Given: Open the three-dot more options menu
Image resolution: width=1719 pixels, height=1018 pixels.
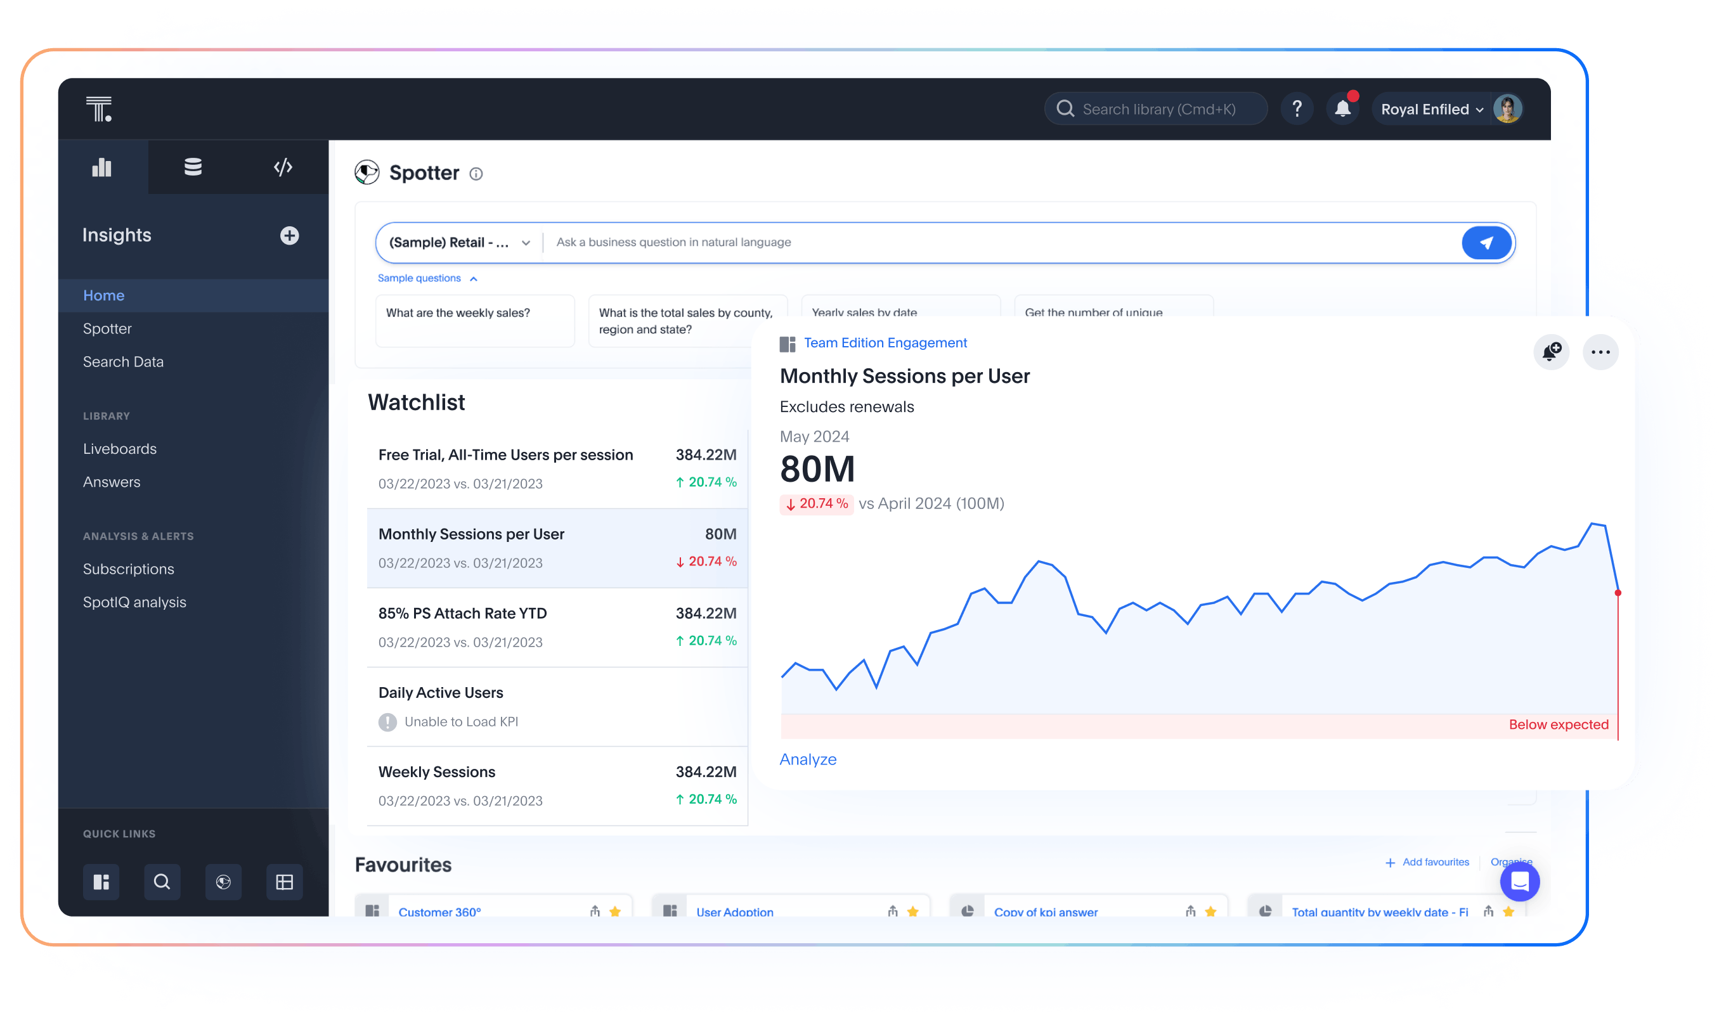Looking at the screenshot, I should pyautogui.click(x=1600, y=352).
